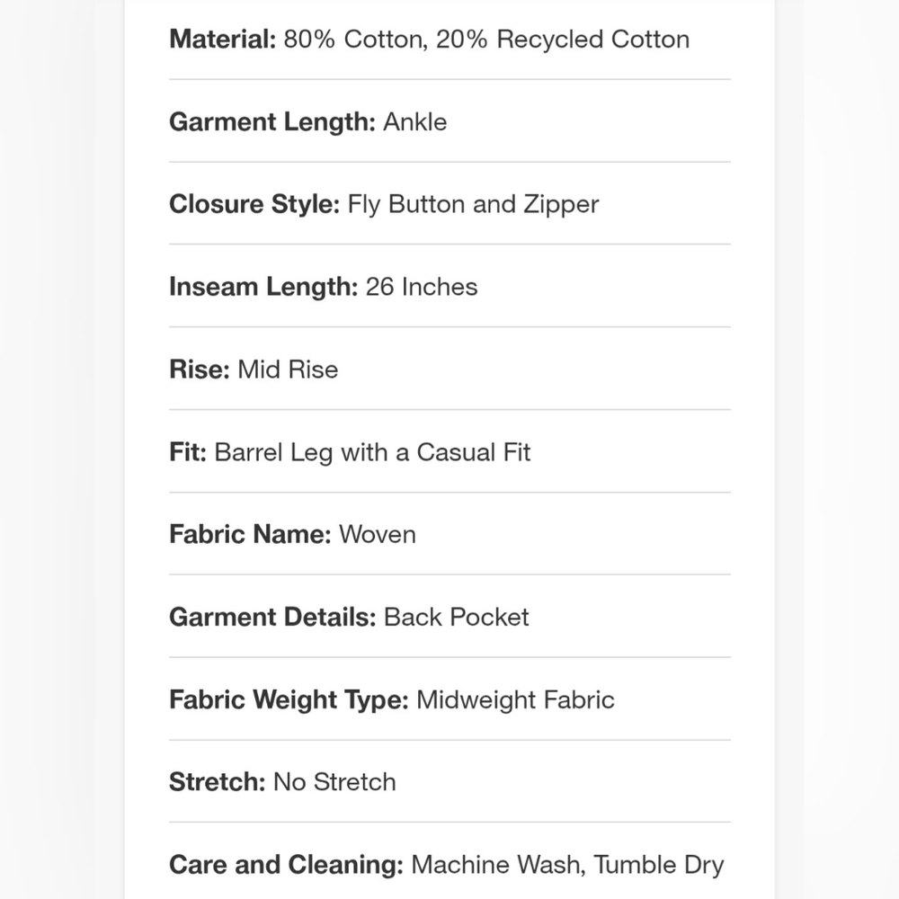Viewport: 899px width, 899px height.
Task: Tap the "Ankle" value
Action: (414, 121)
